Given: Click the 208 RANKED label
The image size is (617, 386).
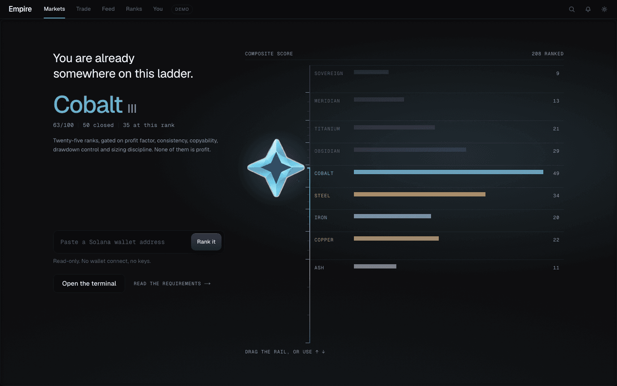Looking at the screenshot, I should pyautogui.click(x=548, y=54).
